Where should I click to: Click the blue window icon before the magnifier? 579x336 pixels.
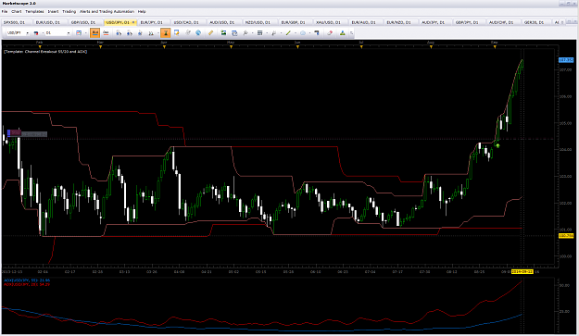[x=234, y=32]
